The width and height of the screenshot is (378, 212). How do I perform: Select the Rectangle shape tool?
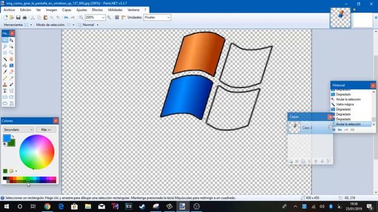pos(5,97)
